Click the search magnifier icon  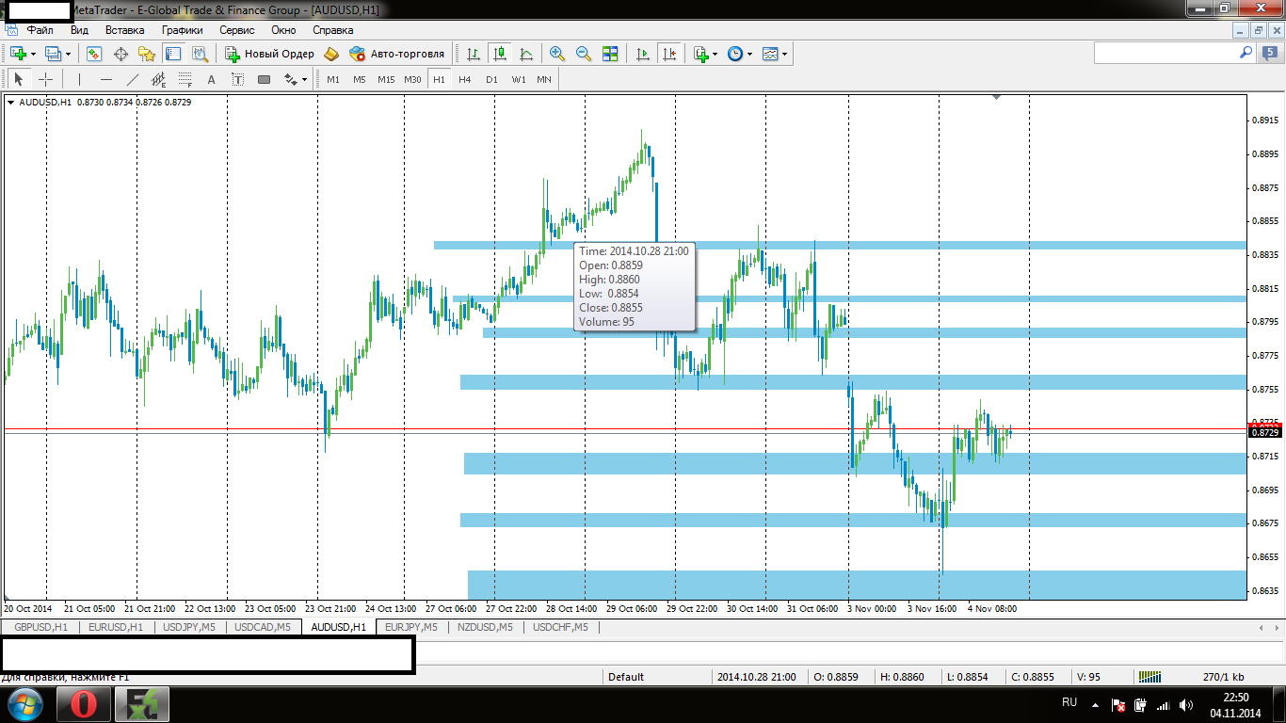pyautogui.click(x=1246, y=53)
